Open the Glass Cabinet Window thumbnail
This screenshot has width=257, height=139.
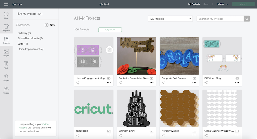[x=222, y=109]
